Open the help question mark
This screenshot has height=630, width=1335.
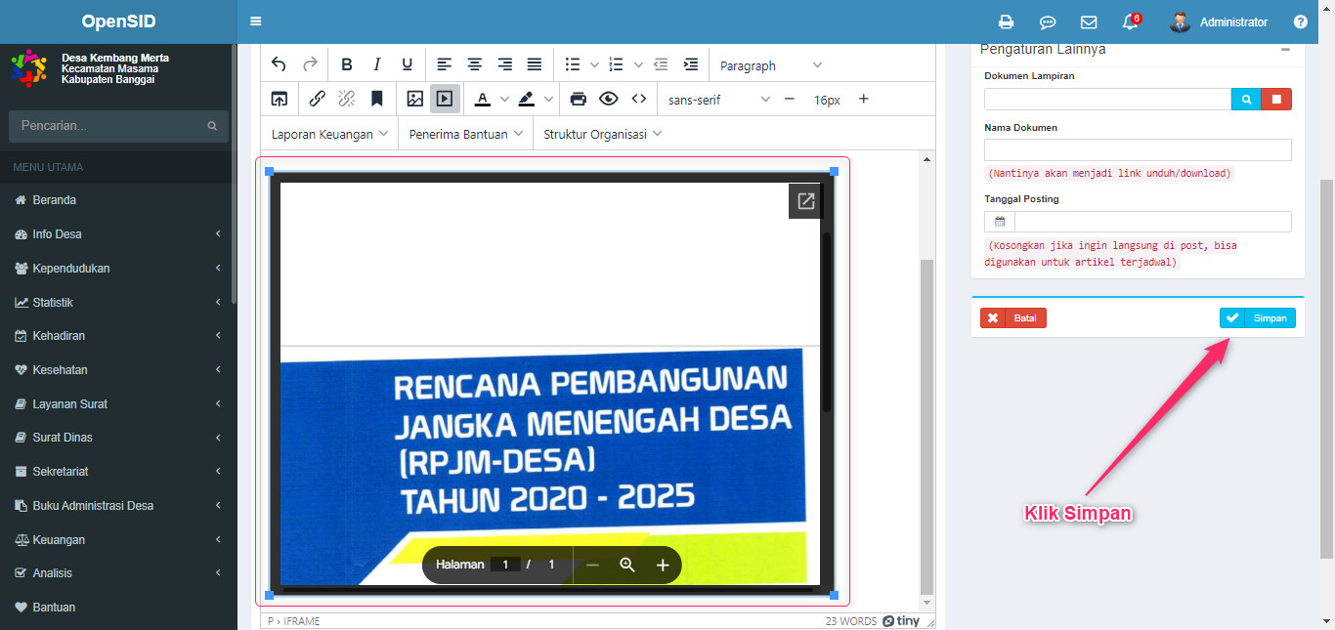1300,21
